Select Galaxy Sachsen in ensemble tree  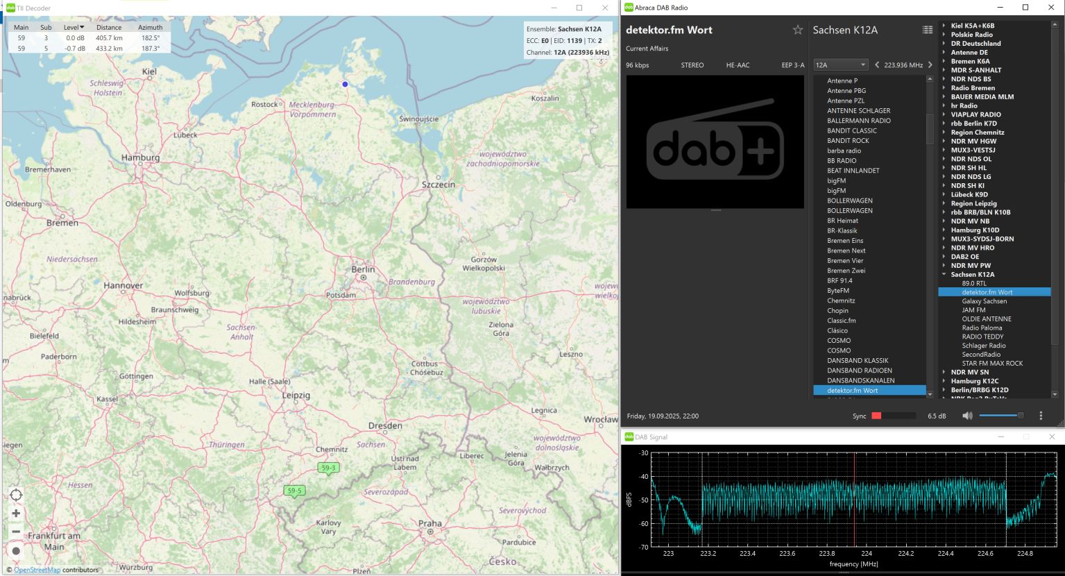[984, 301]
